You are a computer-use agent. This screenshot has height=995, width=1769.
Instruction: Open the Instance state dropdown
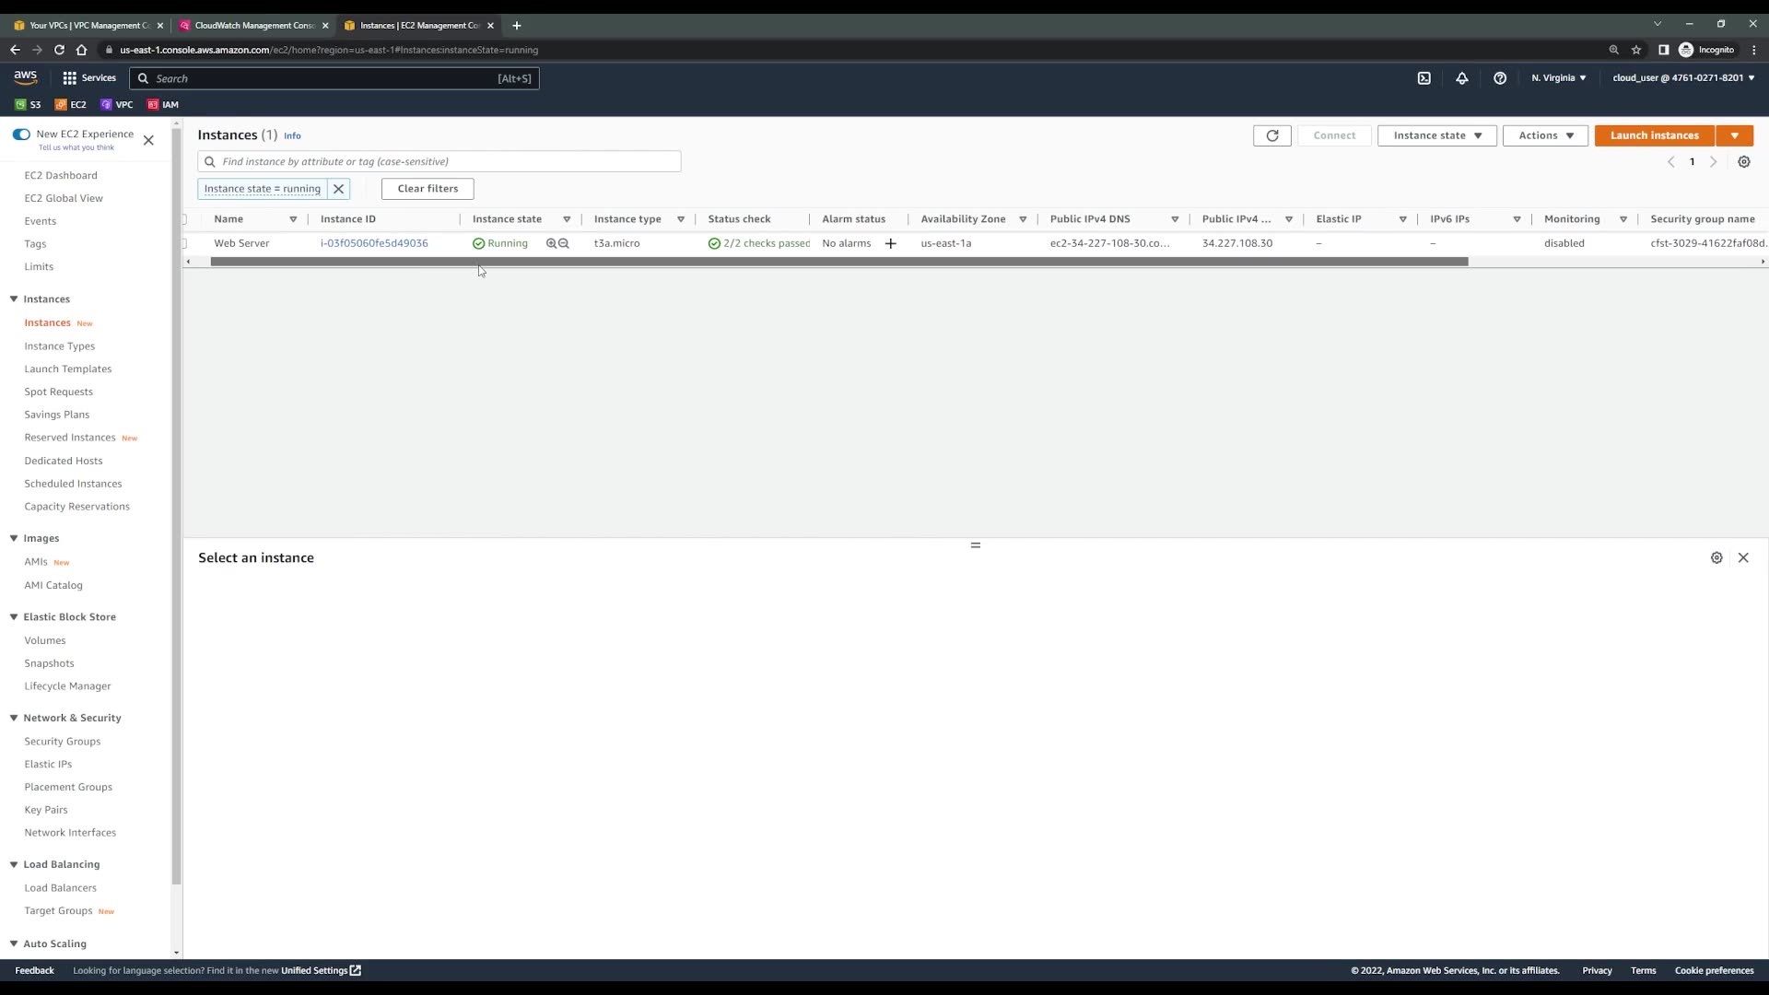point(1435,135)
